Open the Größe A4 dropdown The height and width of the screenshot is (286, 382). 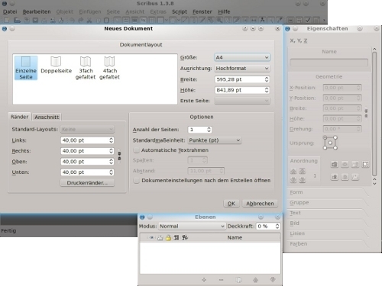[x=242, y=57]
